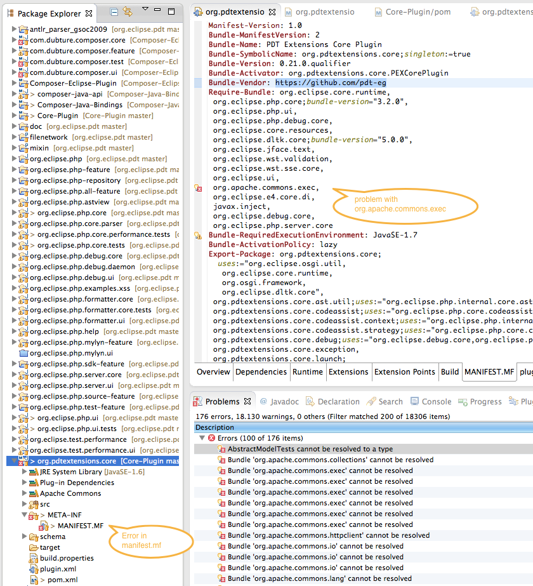This screenshot has width=533, height=586.
Task: Open the Dependencies tab
Action: coord(261,372)
